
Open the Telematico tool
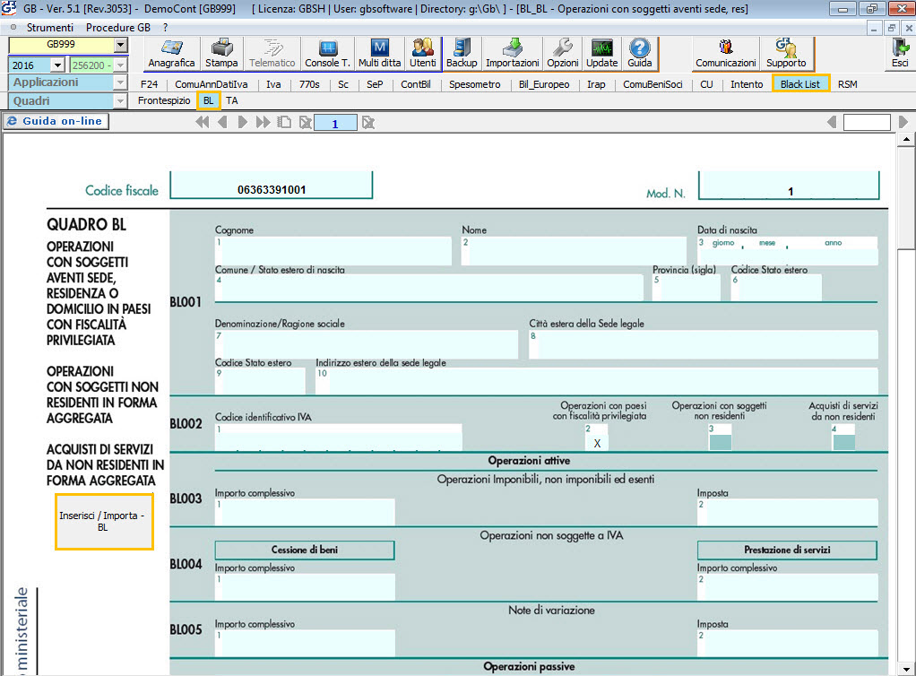pos(272,54)
